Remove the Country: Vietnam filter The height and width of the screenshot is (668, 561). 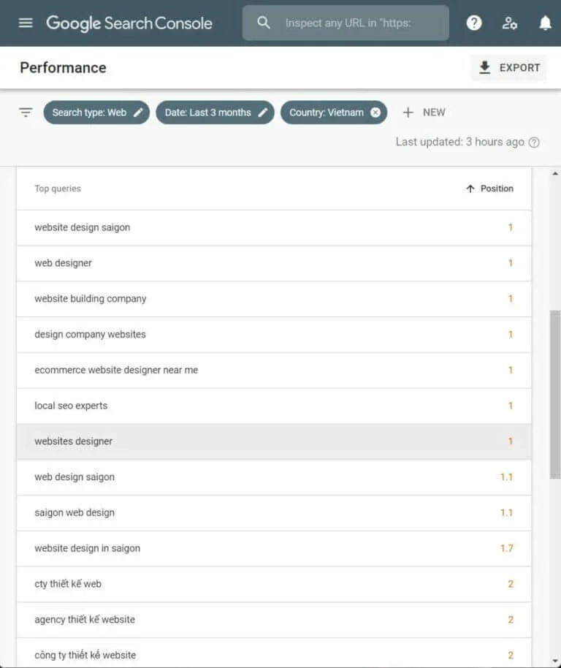click(x=375, y=112)
